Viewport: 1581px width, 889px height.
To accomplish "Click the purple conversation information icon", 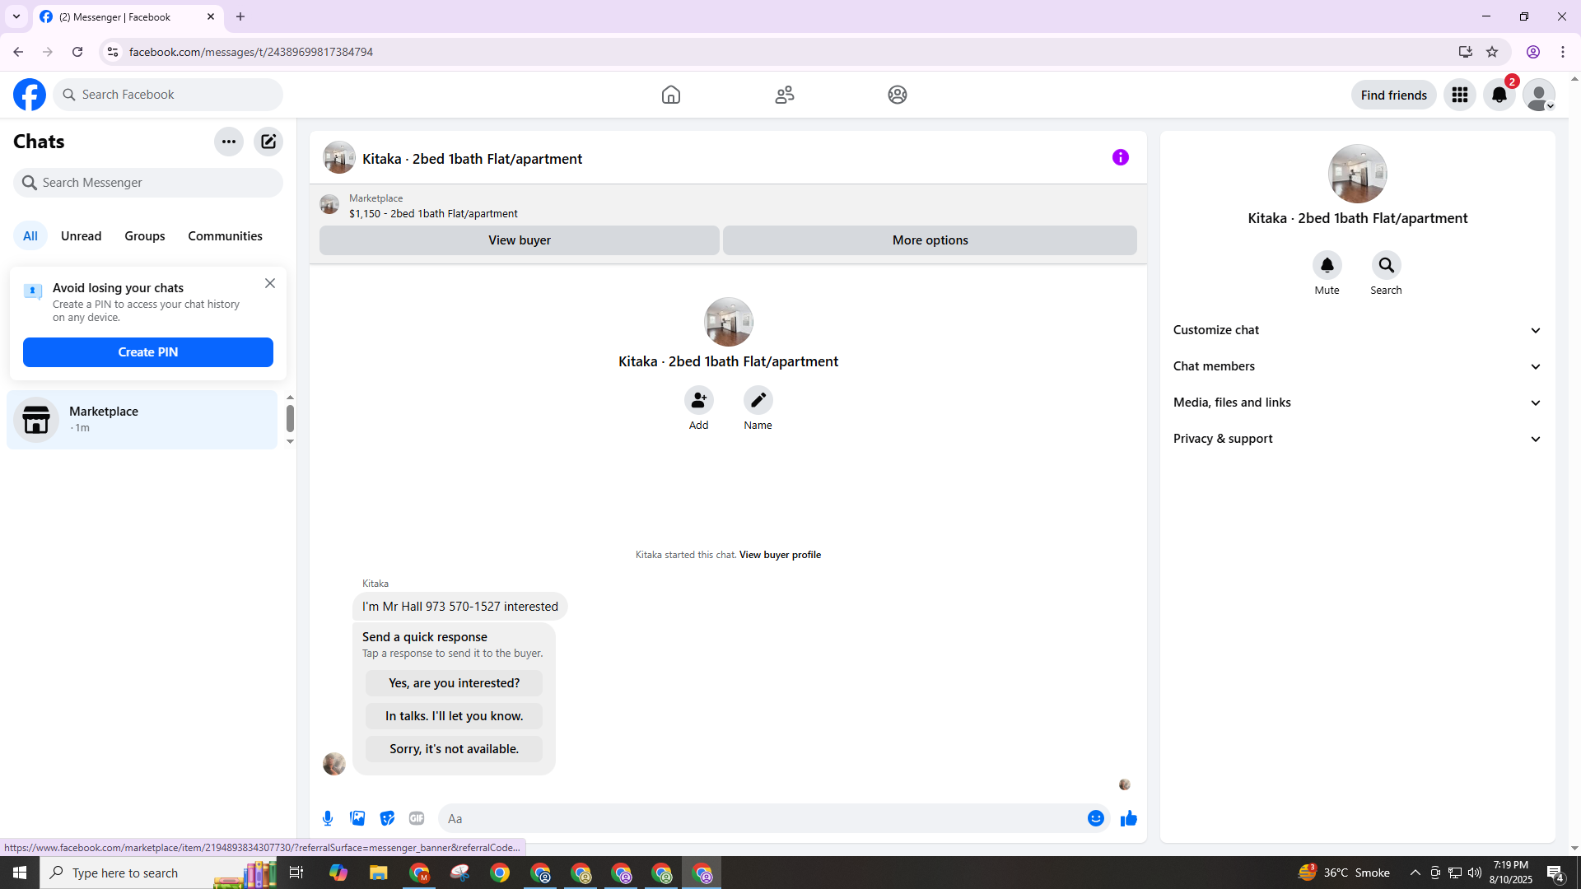I will [x=1120, y=157].
